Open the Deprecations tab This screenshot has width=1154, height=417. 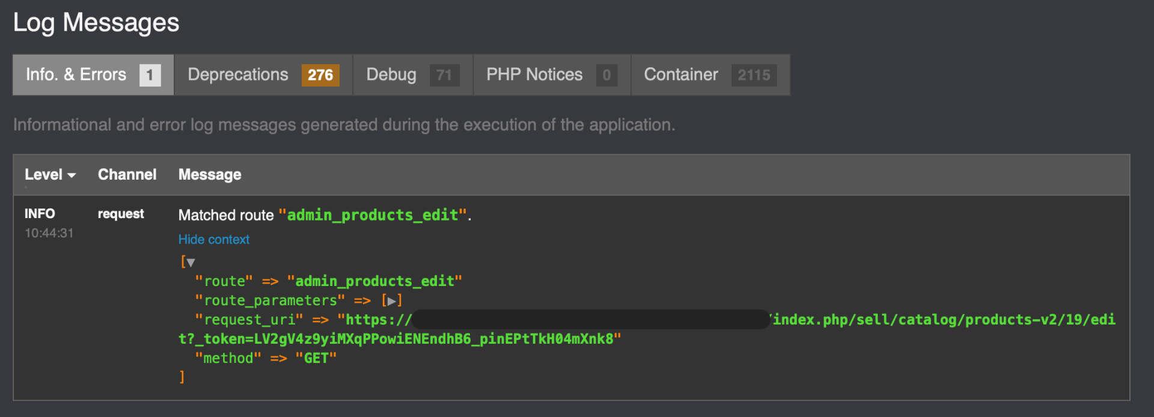point(238,75)
